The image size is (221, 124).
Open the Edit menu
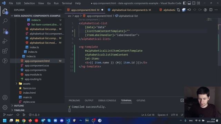tap(18, 3)
